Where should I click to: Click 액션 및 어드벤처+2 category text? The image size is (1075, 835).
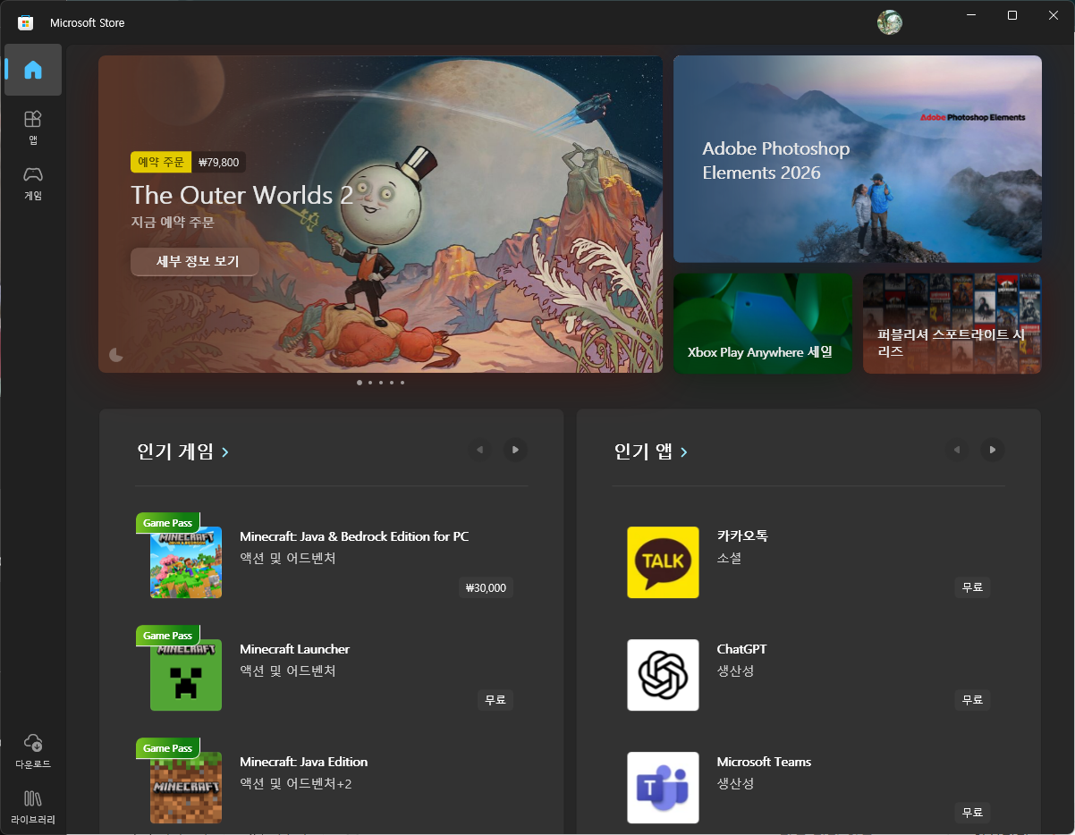pos(296,783)
